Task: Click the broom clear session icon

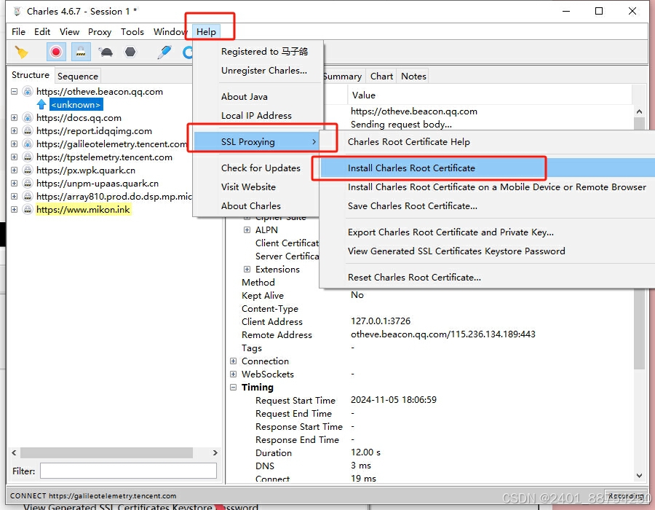Action: [x=21, y=52]
